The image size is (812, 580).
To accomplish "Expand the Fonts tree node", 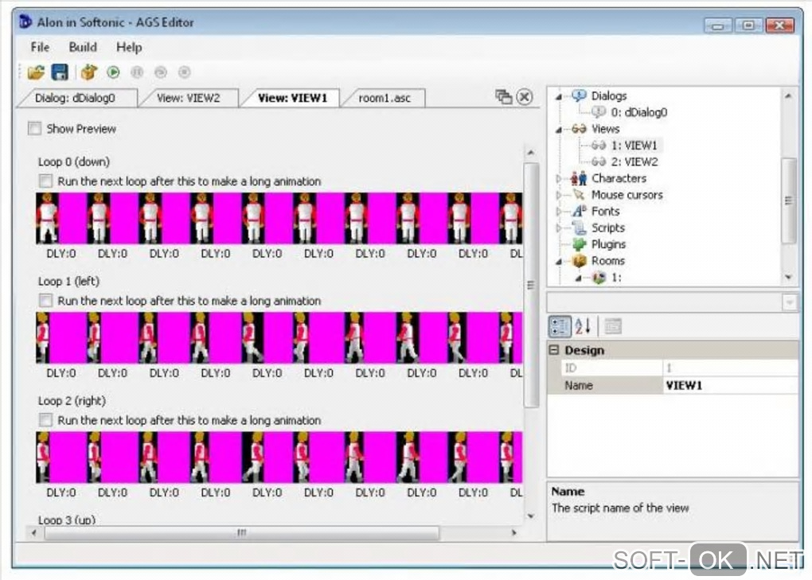I will point(559,211).
